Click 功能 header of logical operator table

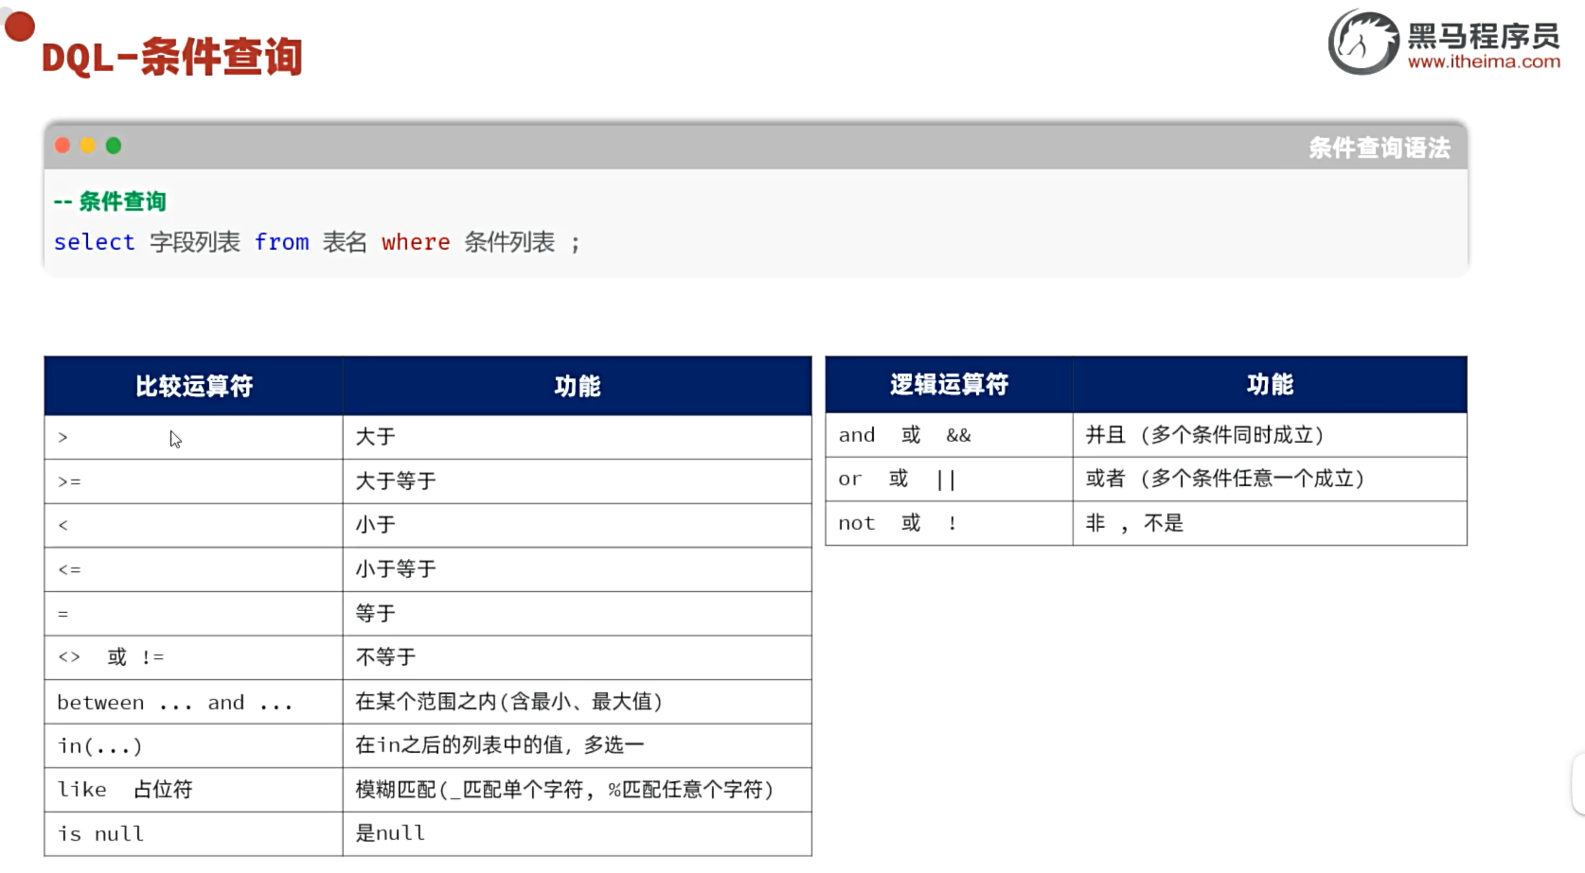(1270, 384)
